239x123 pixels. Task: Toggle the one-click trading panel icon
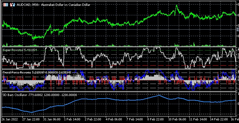click(12, 5)
